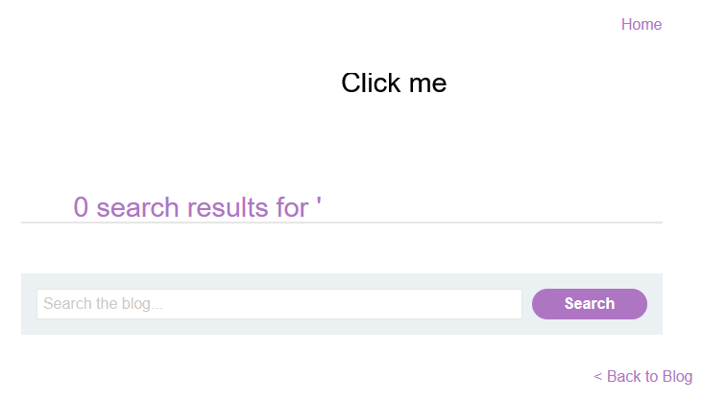Navigate to Home in the top-right header
This screenshot has width=703, height=400.
(641, 25)
